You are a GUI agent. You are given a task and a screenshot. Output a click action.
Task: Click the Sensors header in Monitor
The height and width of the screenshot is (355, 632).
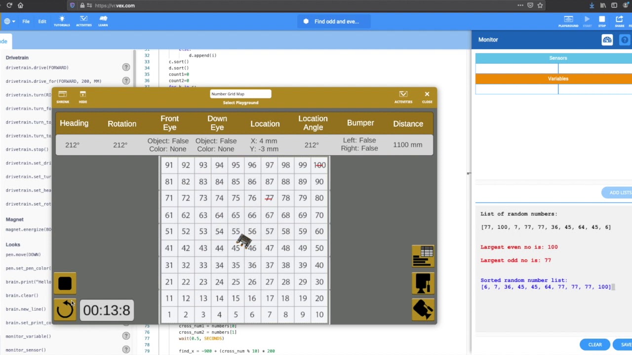point(558,58)
